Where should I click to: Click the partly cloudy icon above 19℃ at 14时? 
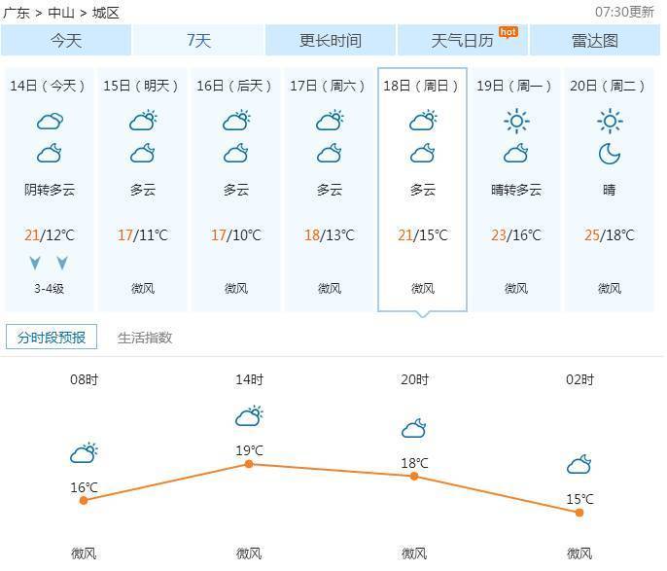tap(249, 416)
